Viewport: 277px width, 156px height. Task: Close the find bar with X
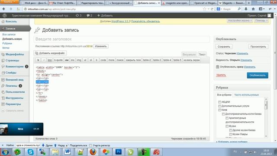(3, 146)
